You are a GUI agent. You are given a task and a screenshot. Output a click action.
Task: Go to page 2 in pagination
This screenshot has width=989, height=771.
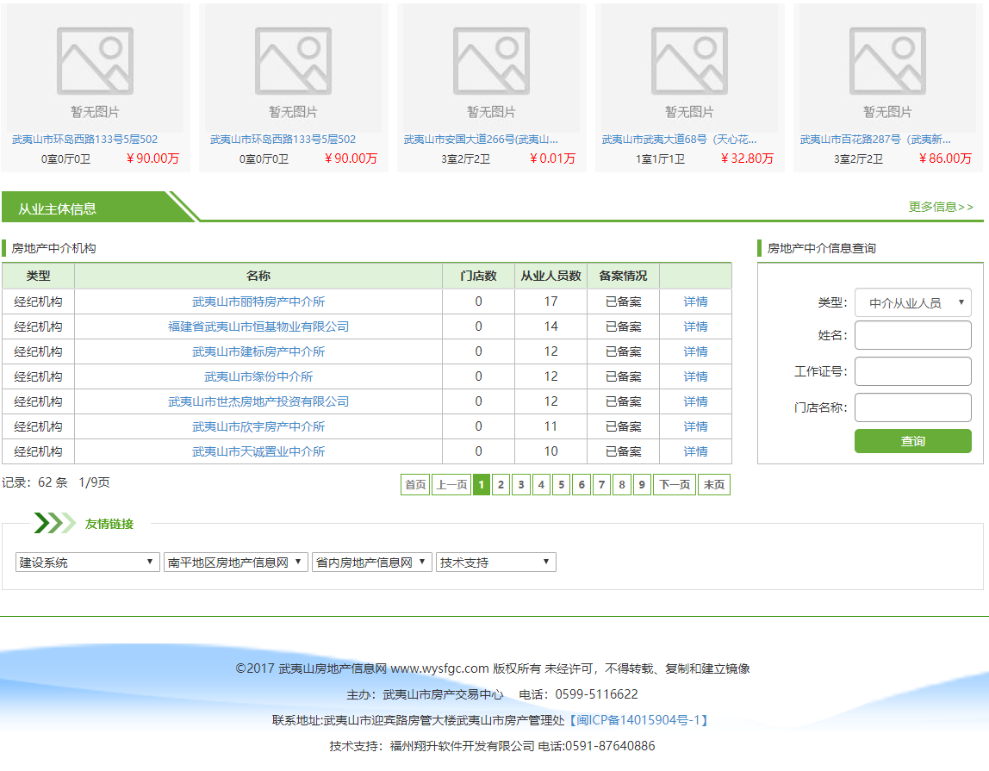[x=501, y=485]
